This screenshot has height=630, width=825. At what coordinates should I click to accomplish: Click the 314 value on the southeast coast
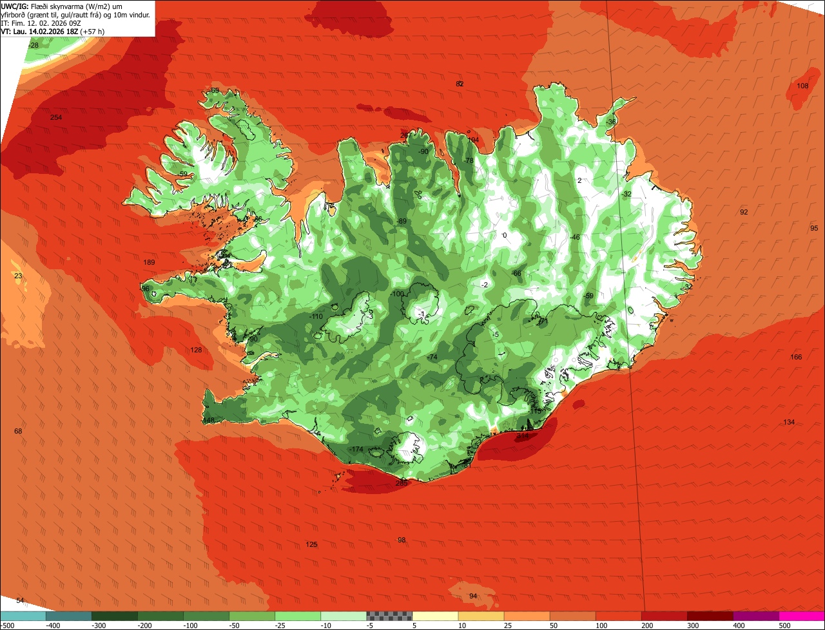point(522,436)
